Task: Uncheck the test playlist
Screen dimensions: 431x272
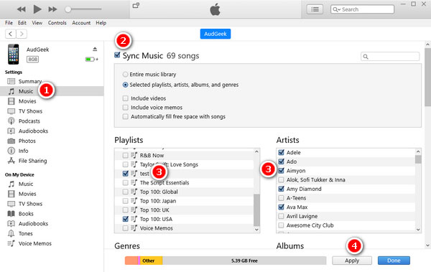Action: pyautogui.click(x=125, y=174)
